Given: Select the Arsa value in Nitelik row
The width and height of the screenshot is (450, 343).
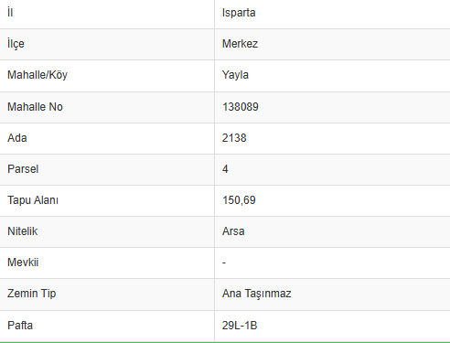Looking at the screenshot, I should (233, 231).
